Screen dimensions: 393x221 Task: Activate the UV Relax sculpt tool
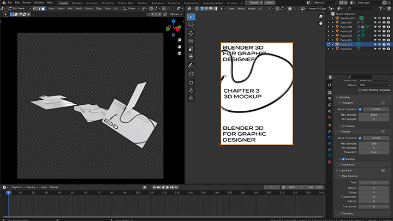(x=191, y=90)
